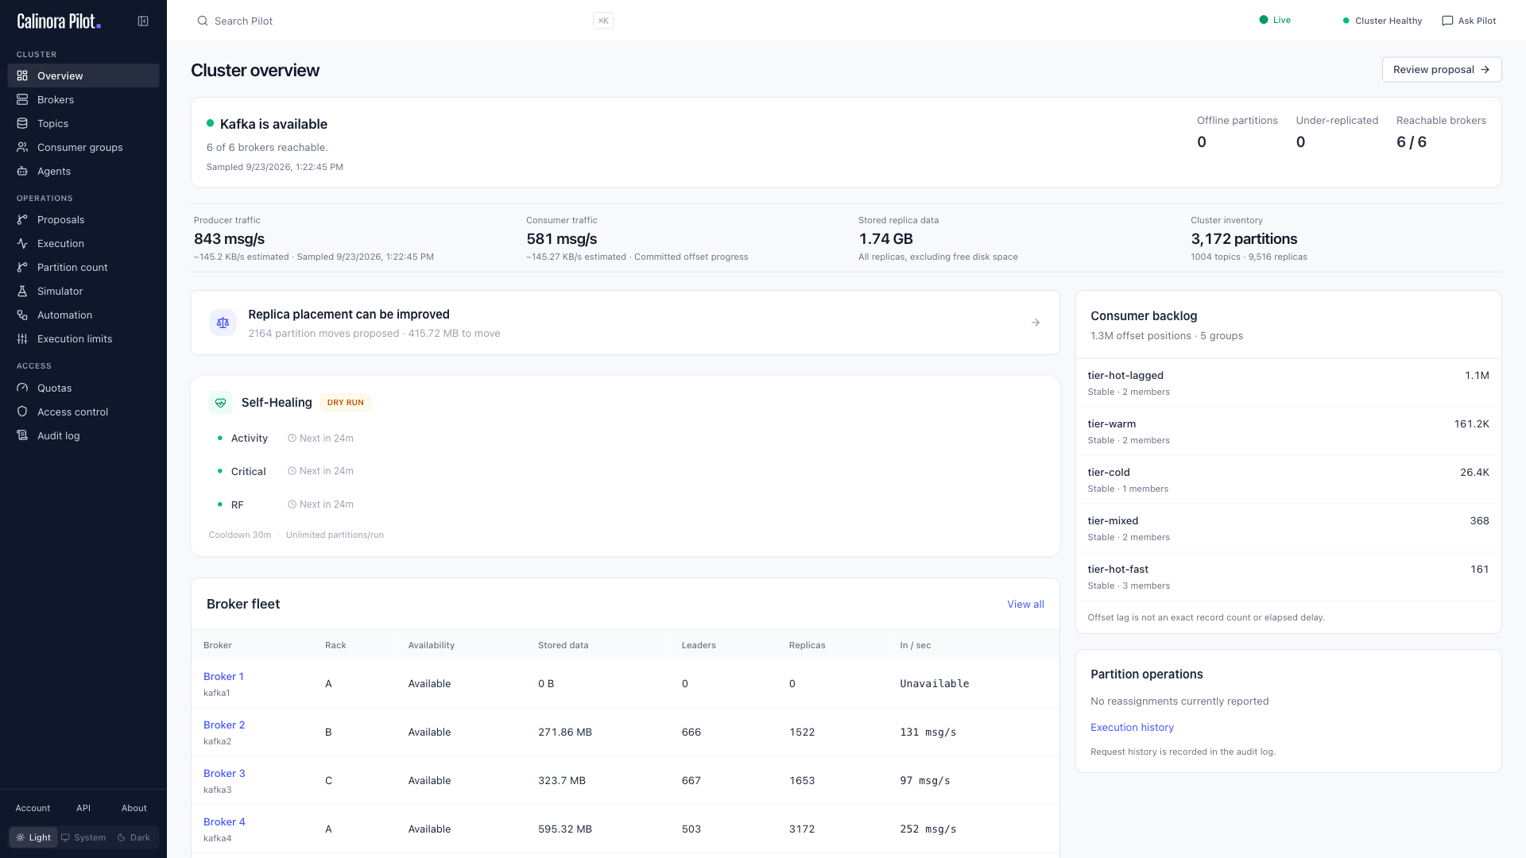Click the Self-Healing heart icon
Viewport: 1526px width, 858px height.
pyautogui.click(x=221, y=403)
